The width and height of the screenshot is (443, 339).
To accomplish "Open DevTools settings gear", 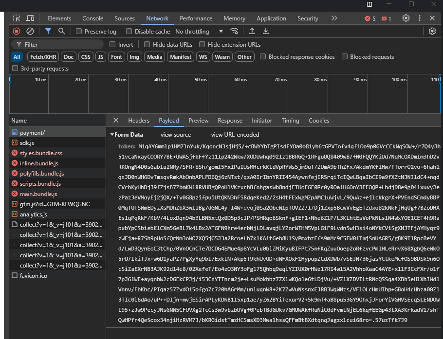I will pos(406,18).
